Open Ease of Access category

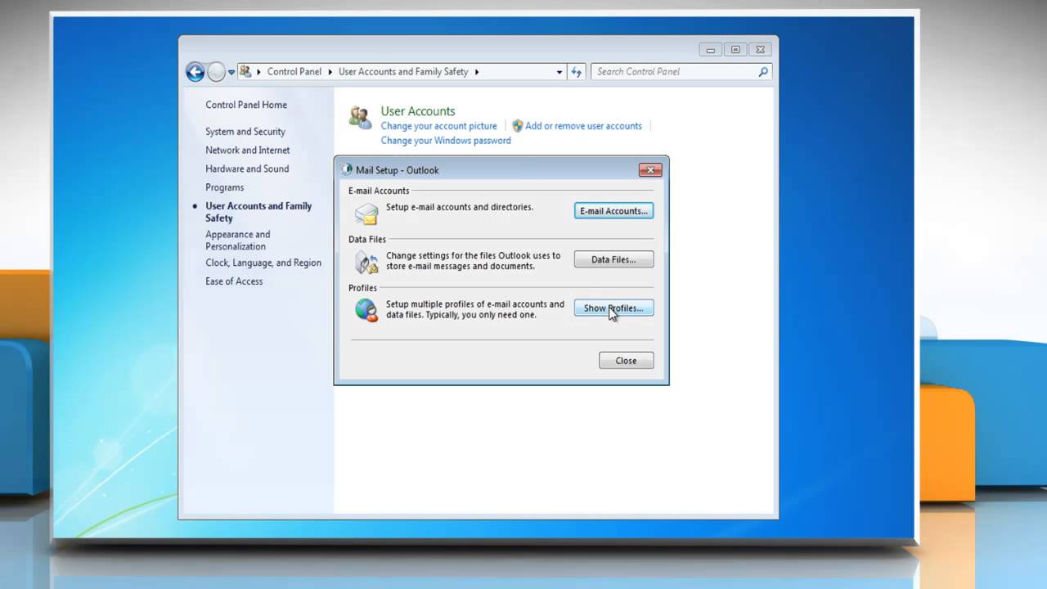coord(234,281)
